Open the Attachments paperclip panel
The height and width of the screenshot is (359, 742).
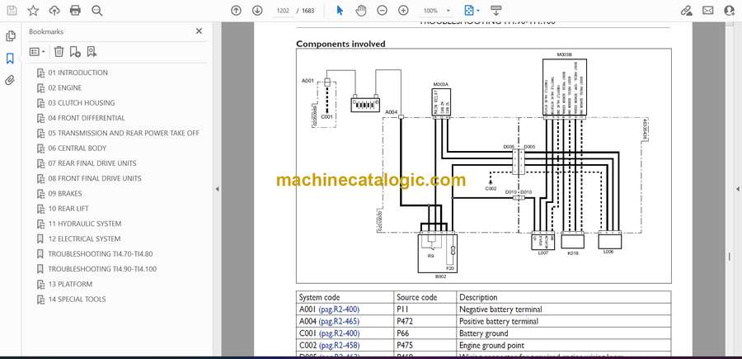[x=11, y=81]
